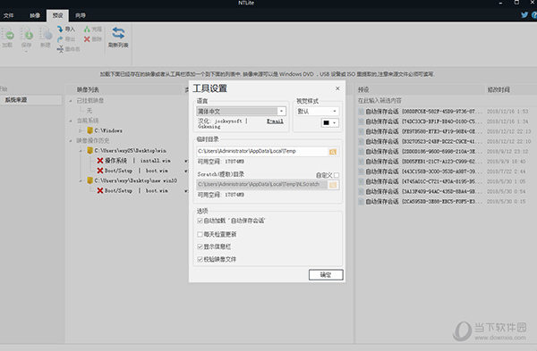The width and height of the screenshot is (537, 351).
Task: Select the 预设 ribbon tab
Action: coord(57,15)
